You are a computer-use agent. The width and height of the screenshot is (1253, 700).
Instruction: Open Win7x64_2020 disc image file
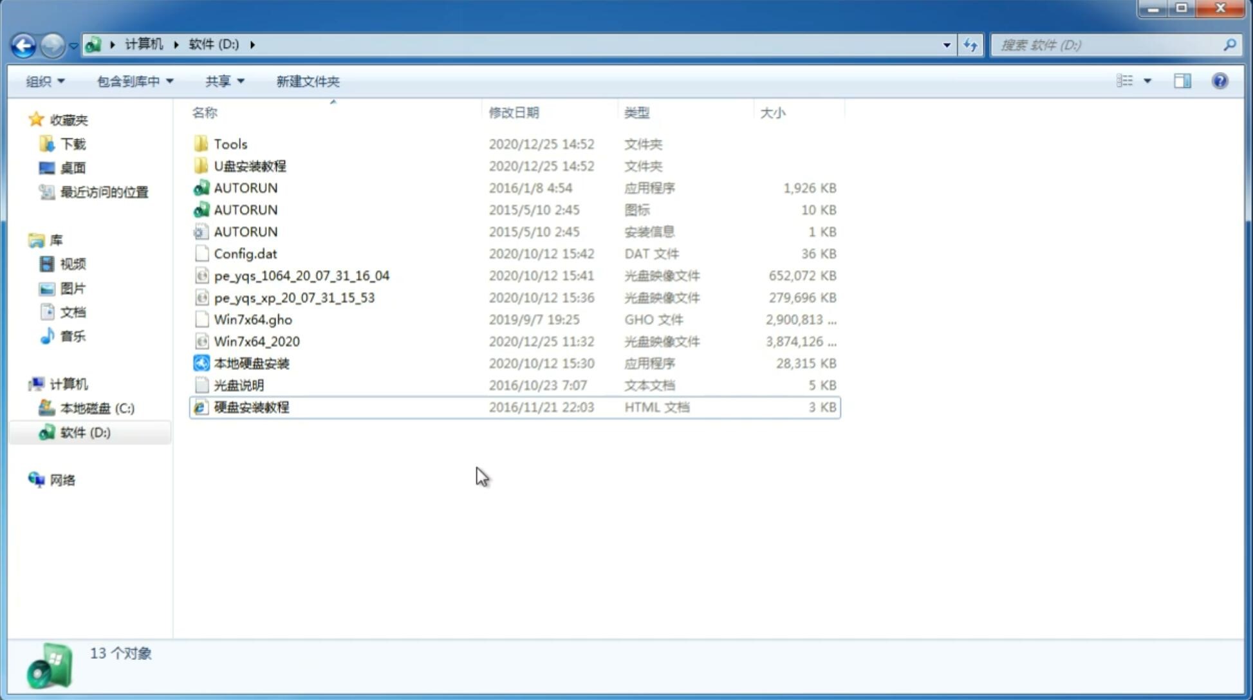tap(256, 342)
